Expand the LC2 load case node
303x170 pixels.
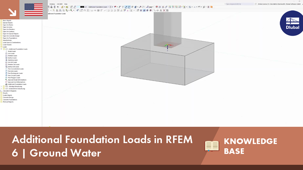(x=1, y=87)
